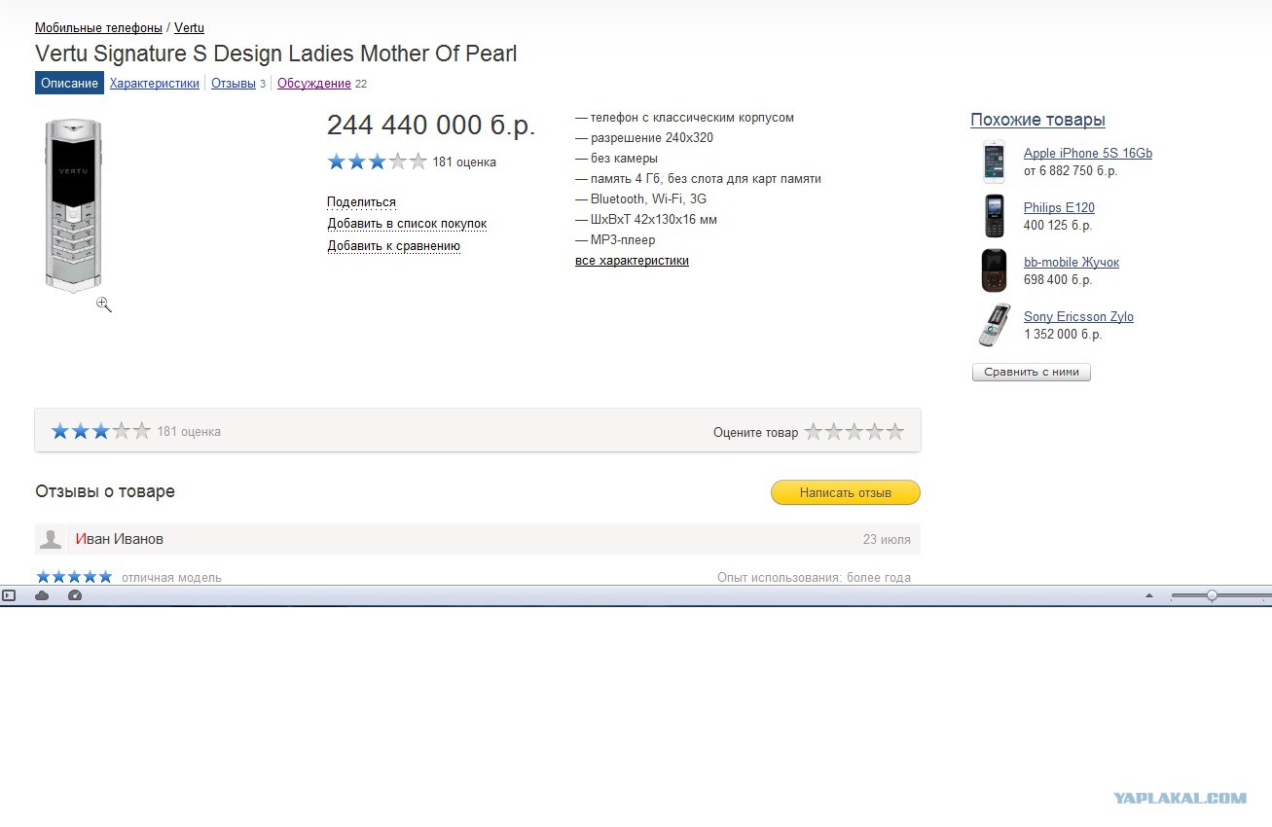Rate the product with the fifth star
Viewport: 1272px width, 827px height.
(895, 432)
